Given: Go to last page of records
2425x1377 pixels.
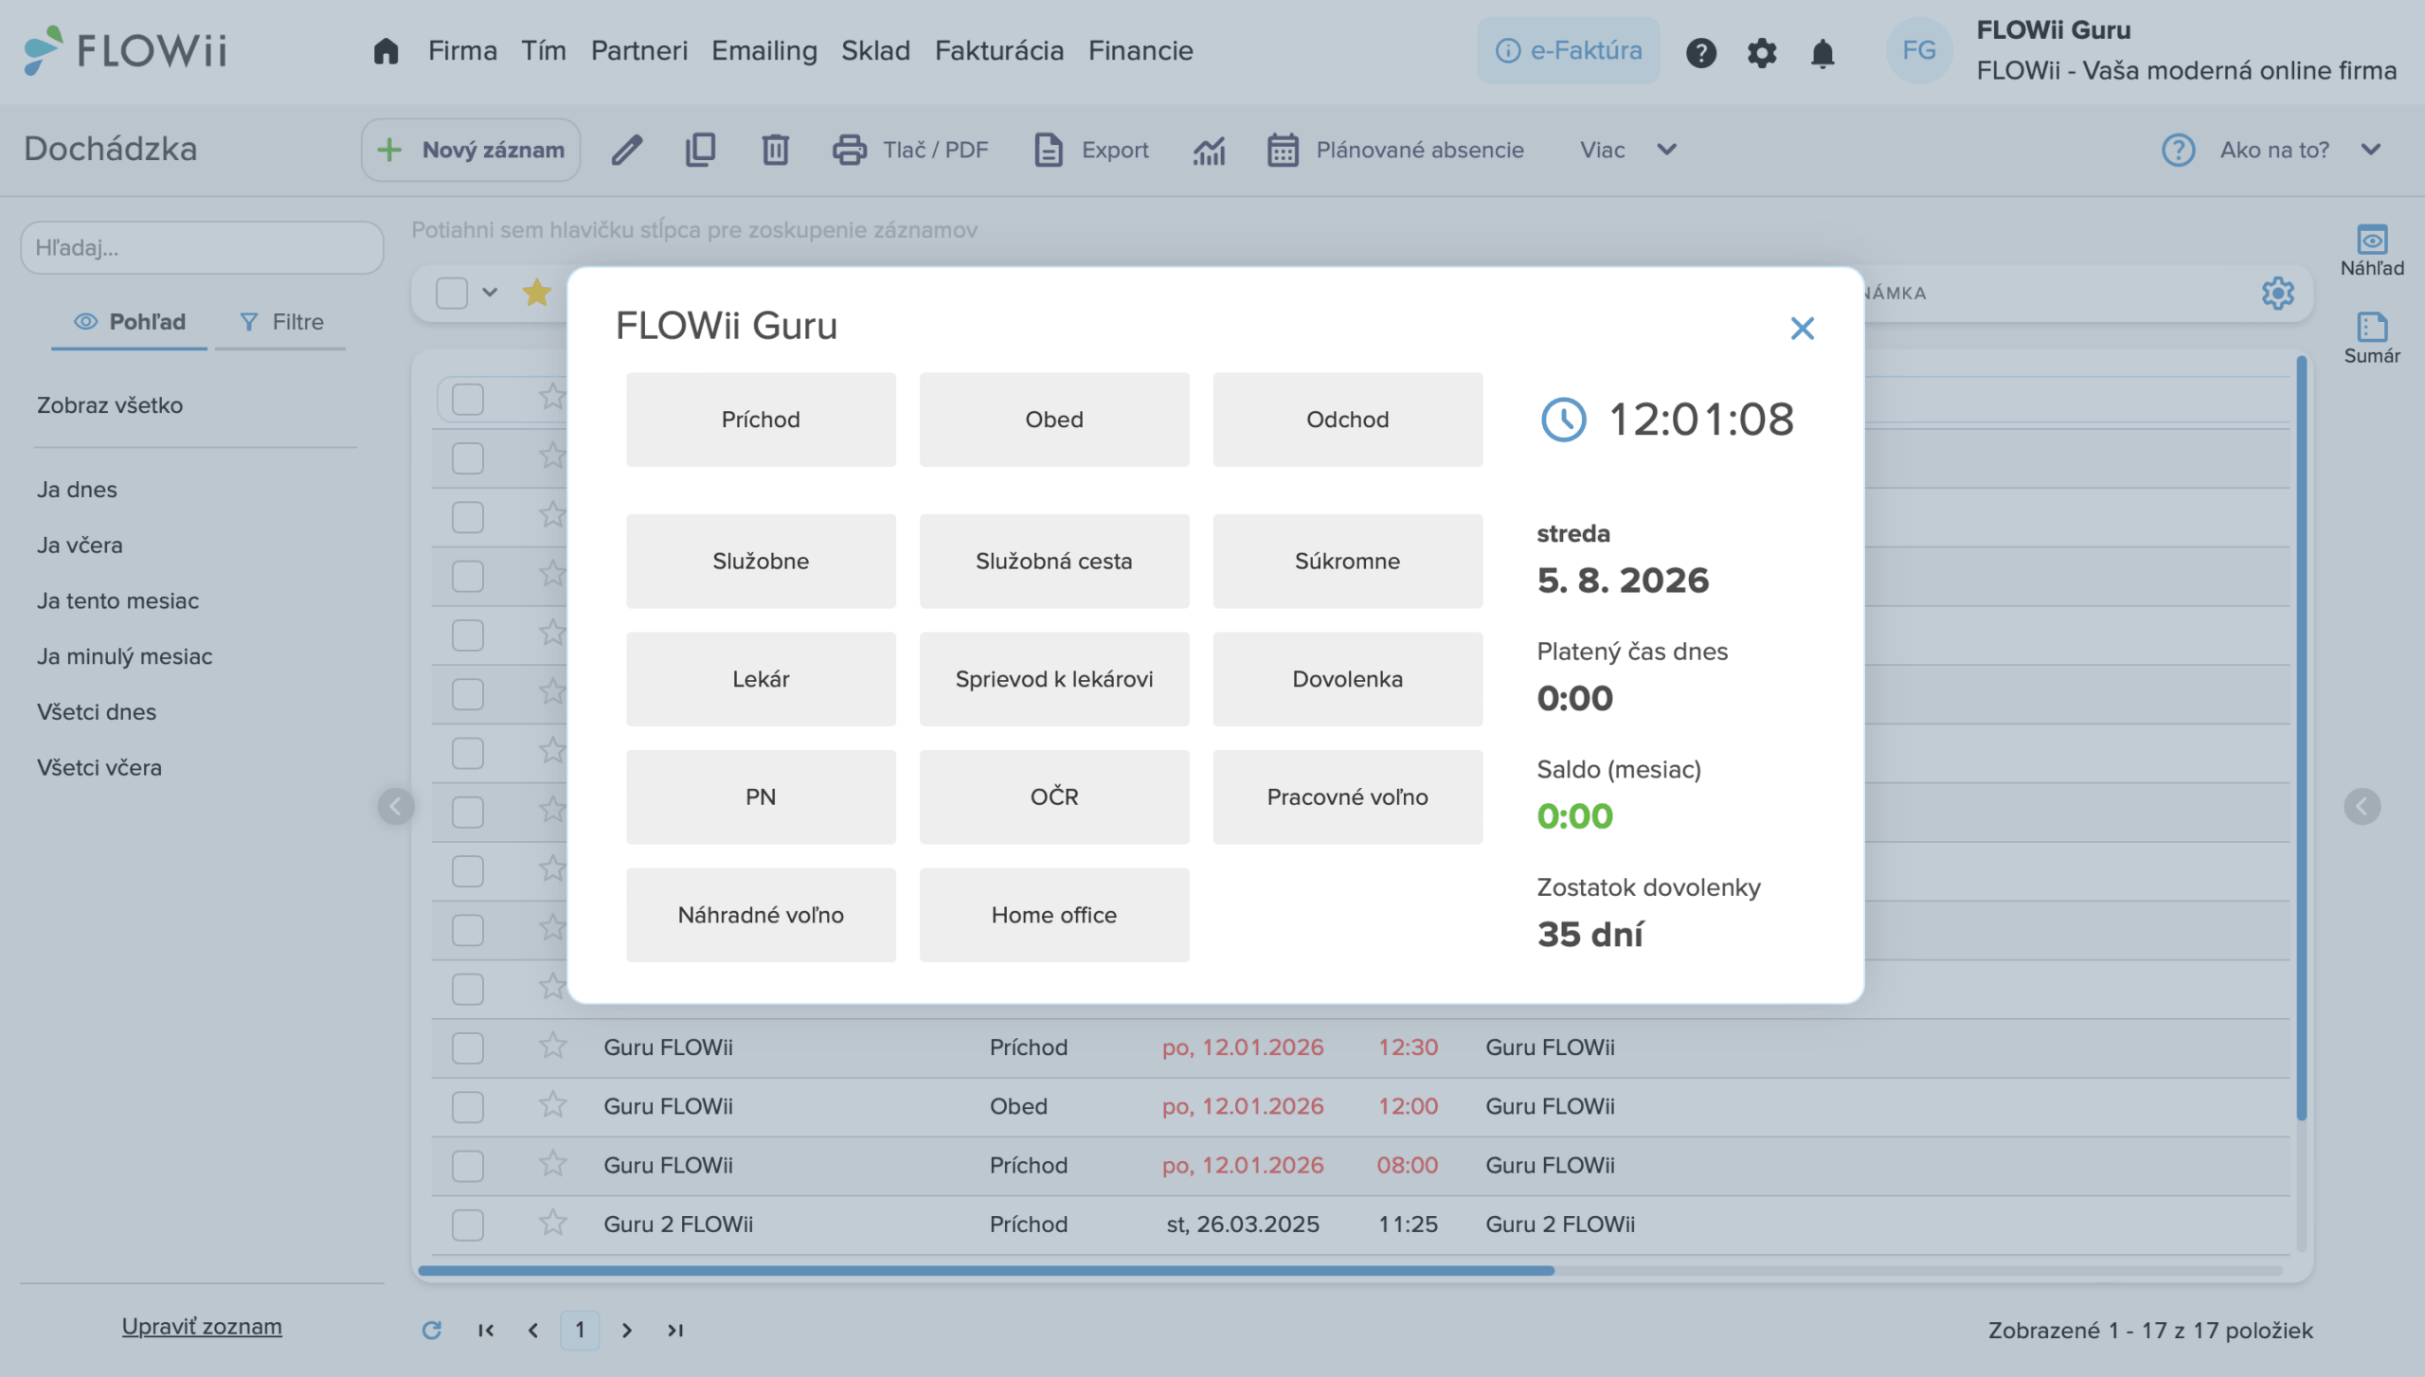Looking at the screenshot, I should coord(674,1330).
